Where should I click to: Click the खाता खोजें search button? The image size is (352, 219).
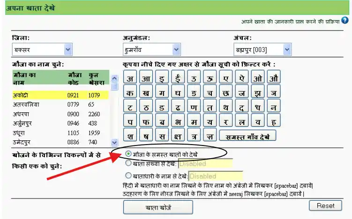tap(151, 206)
